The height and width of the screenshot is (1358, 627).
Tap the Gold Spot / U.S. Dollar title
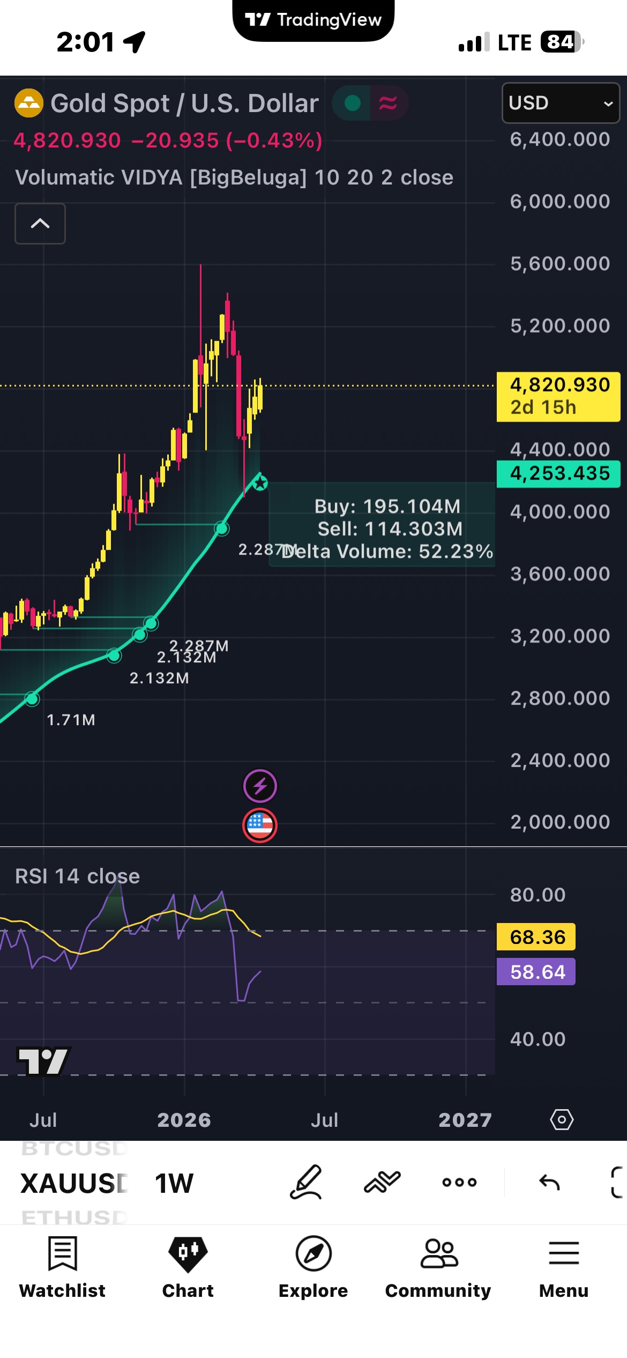(184, 103)
